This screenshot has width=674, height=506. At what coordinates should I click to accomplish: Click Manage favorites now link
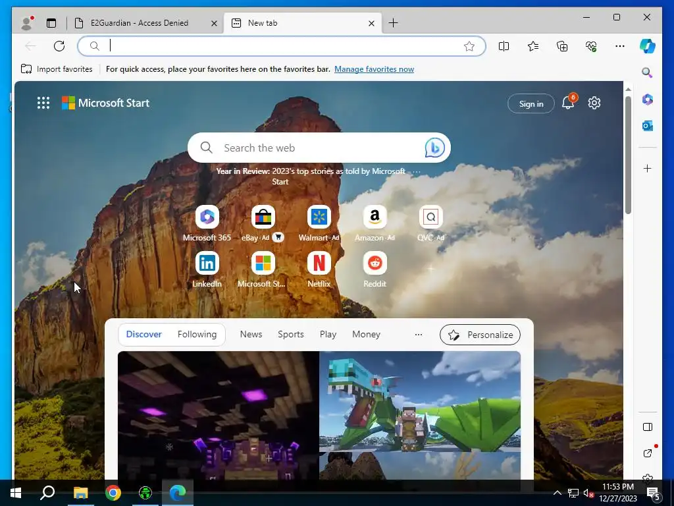click(x=374, y=69)
